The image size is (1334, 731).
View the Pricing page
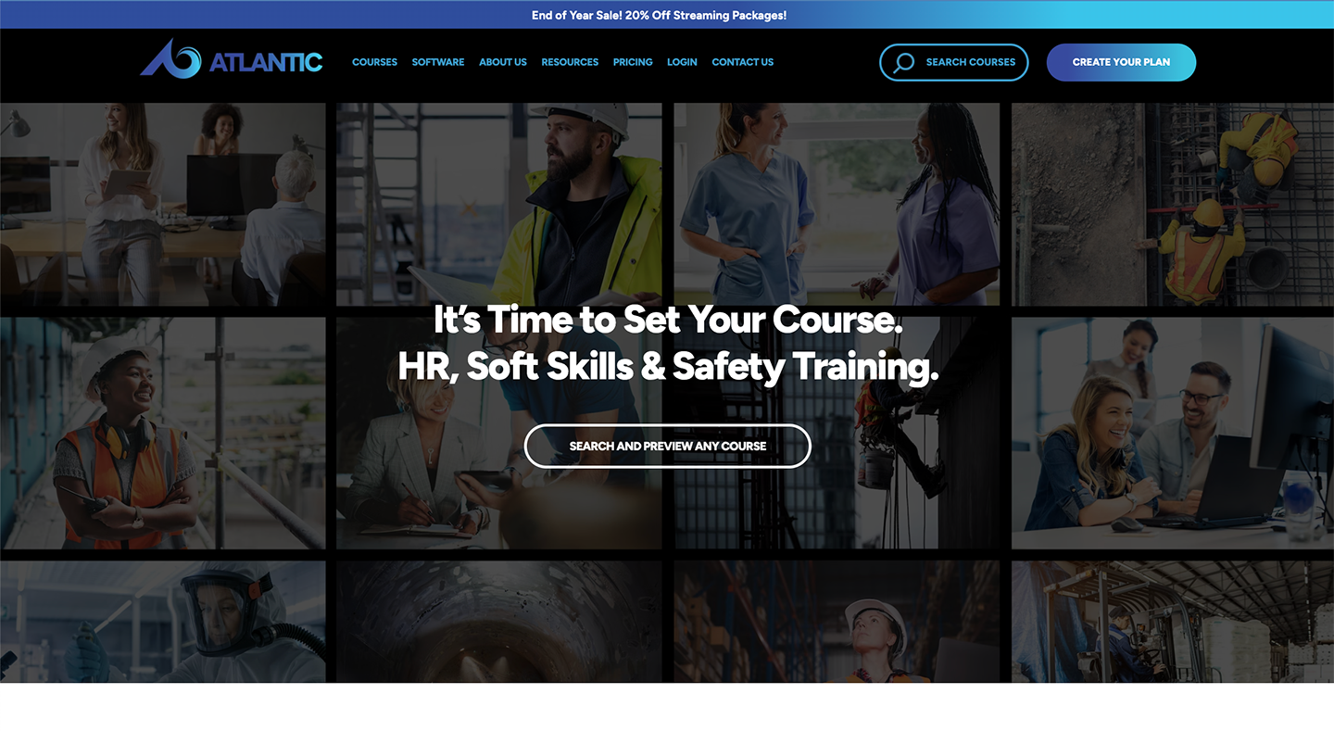point(633,62)
